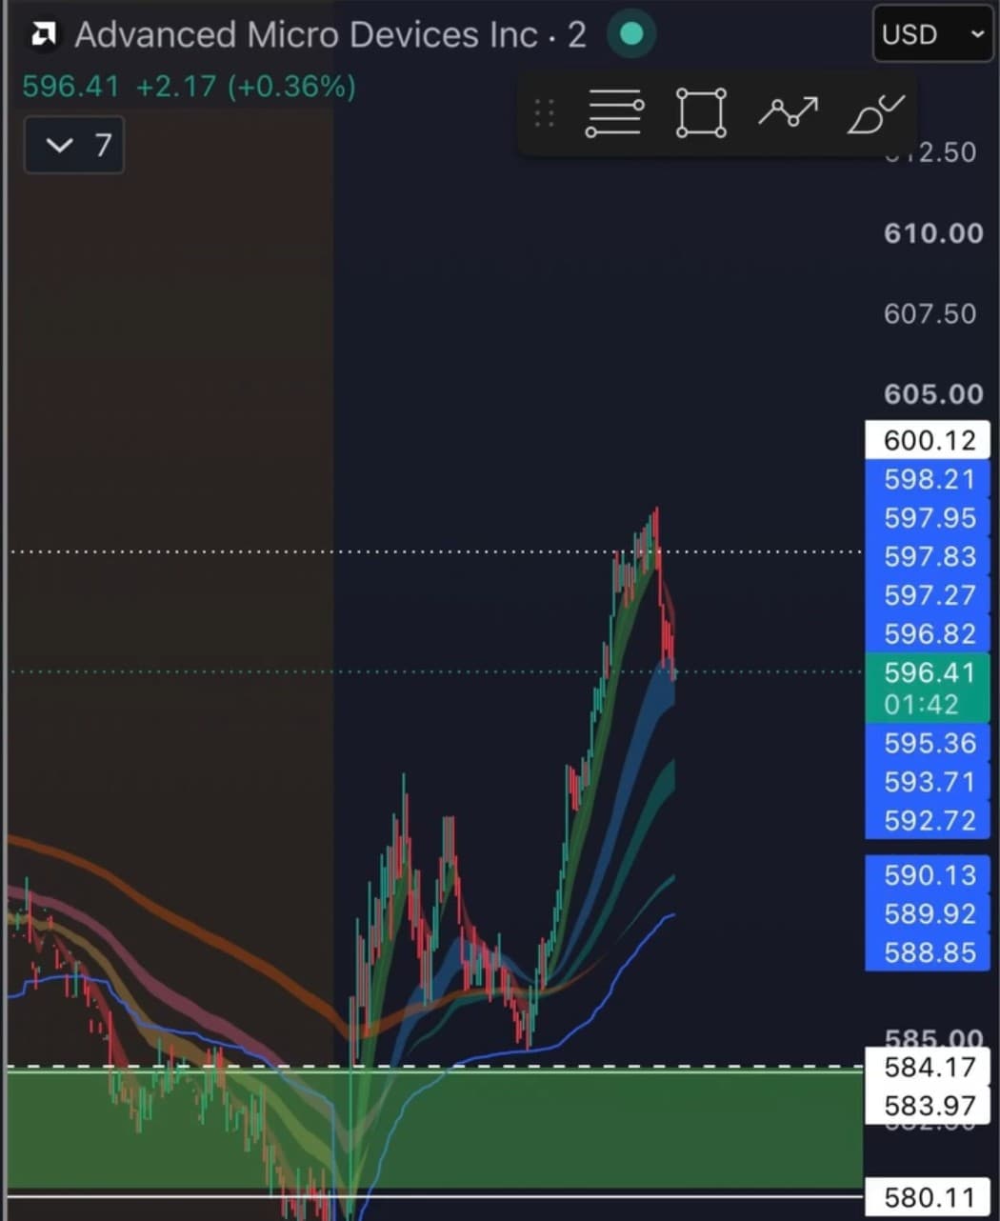
Task: Select the rectangle shape tool
Action: coord(701,113)
